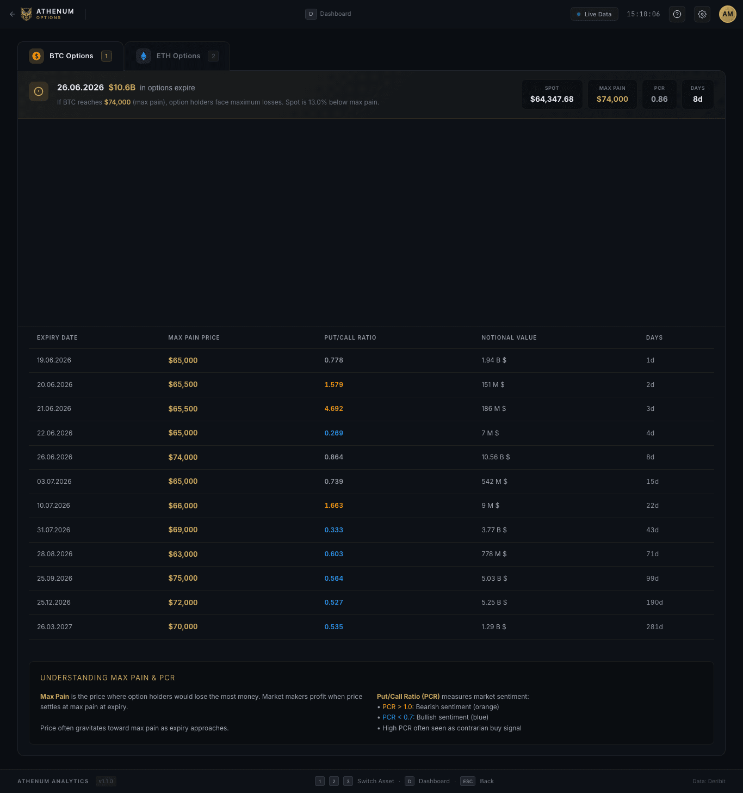
Task: Click the Bitcoin icon in BTC tab
Action: point(36,56)
